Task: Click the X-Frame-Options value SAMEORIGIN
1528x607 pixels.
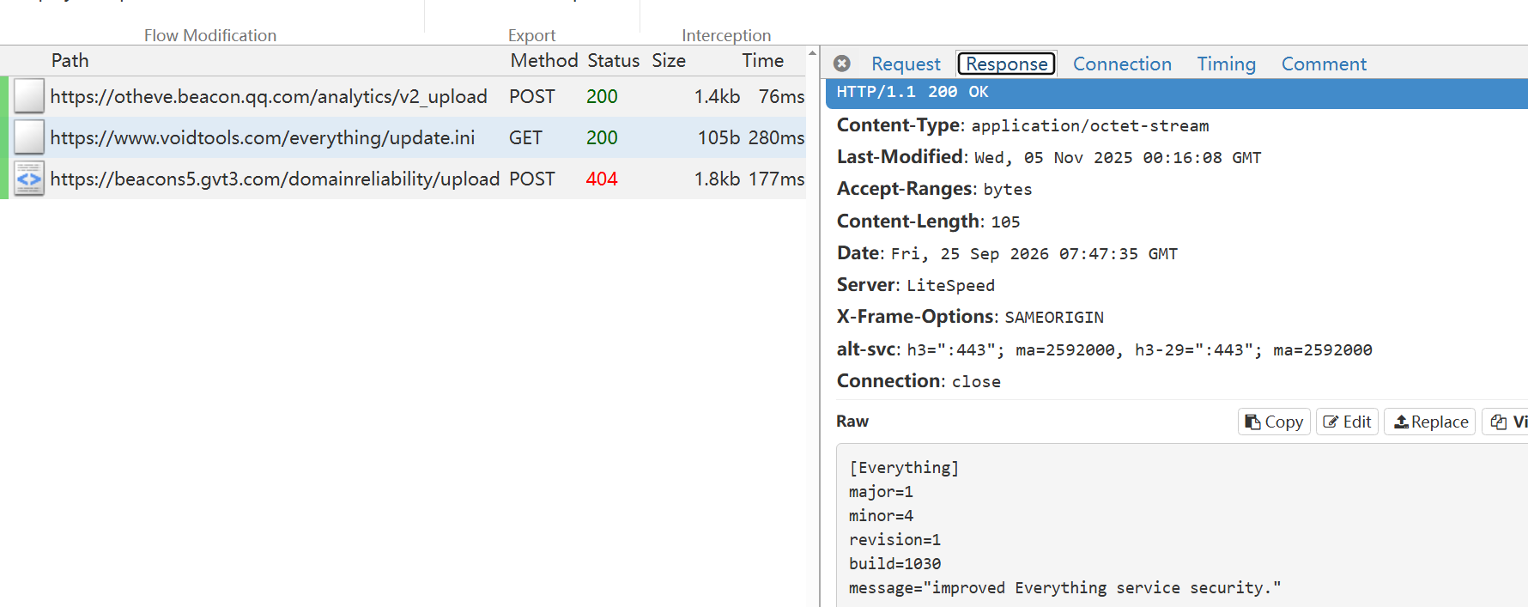Action: pyautogui.click(x=1054, y=318)
